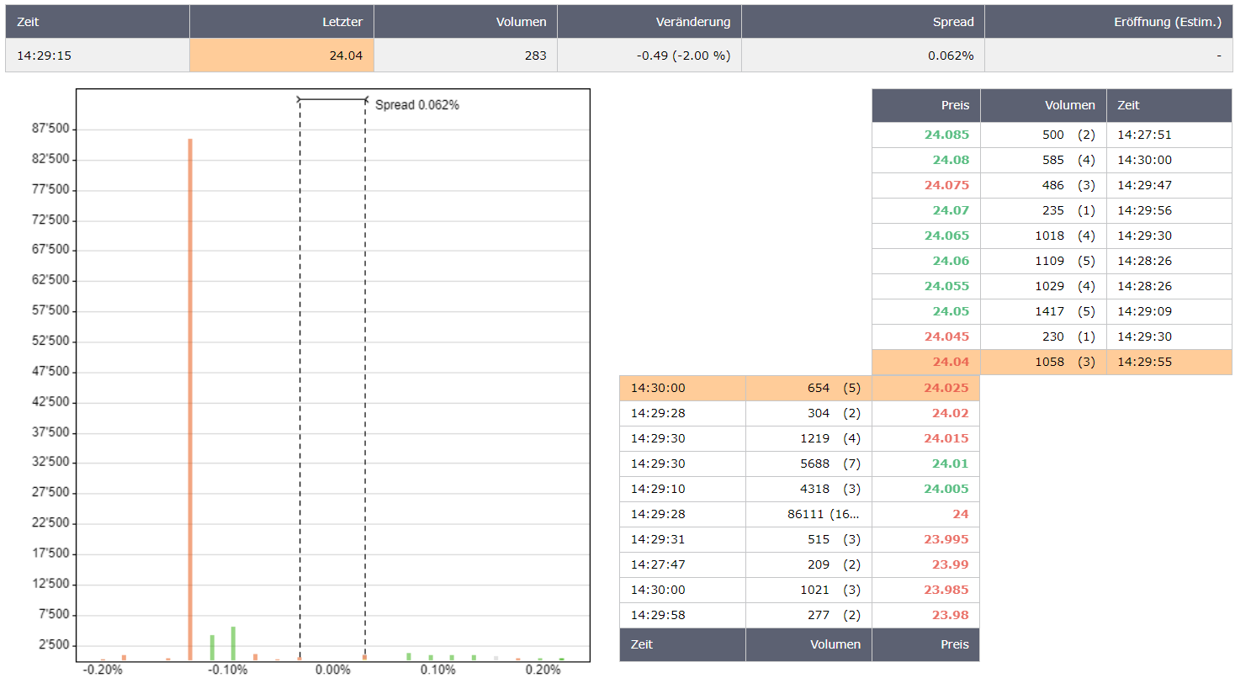
Task: Click the Preis header of the ask table
Action: [x=955, y=105]
